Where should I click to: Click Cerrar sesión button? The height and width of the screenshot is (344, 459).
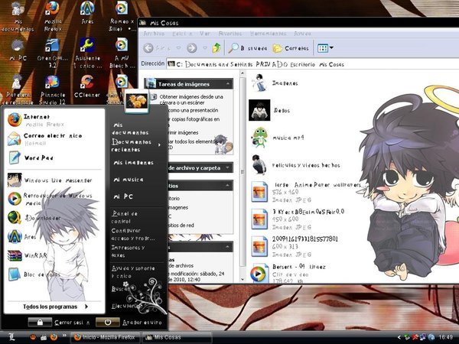59,323
